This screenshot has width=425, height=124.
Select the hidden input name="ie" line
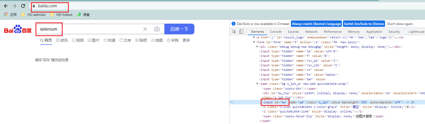tap(299, 51)
